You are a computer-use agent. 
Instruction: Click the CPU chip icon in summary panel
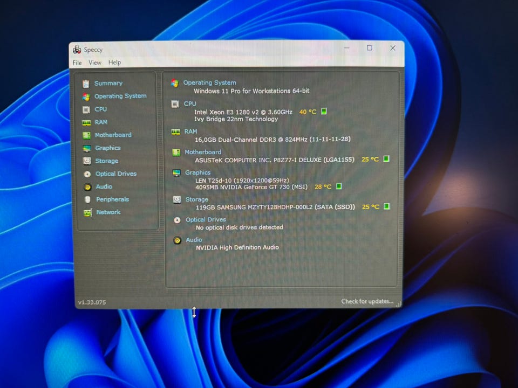(175, 104)
